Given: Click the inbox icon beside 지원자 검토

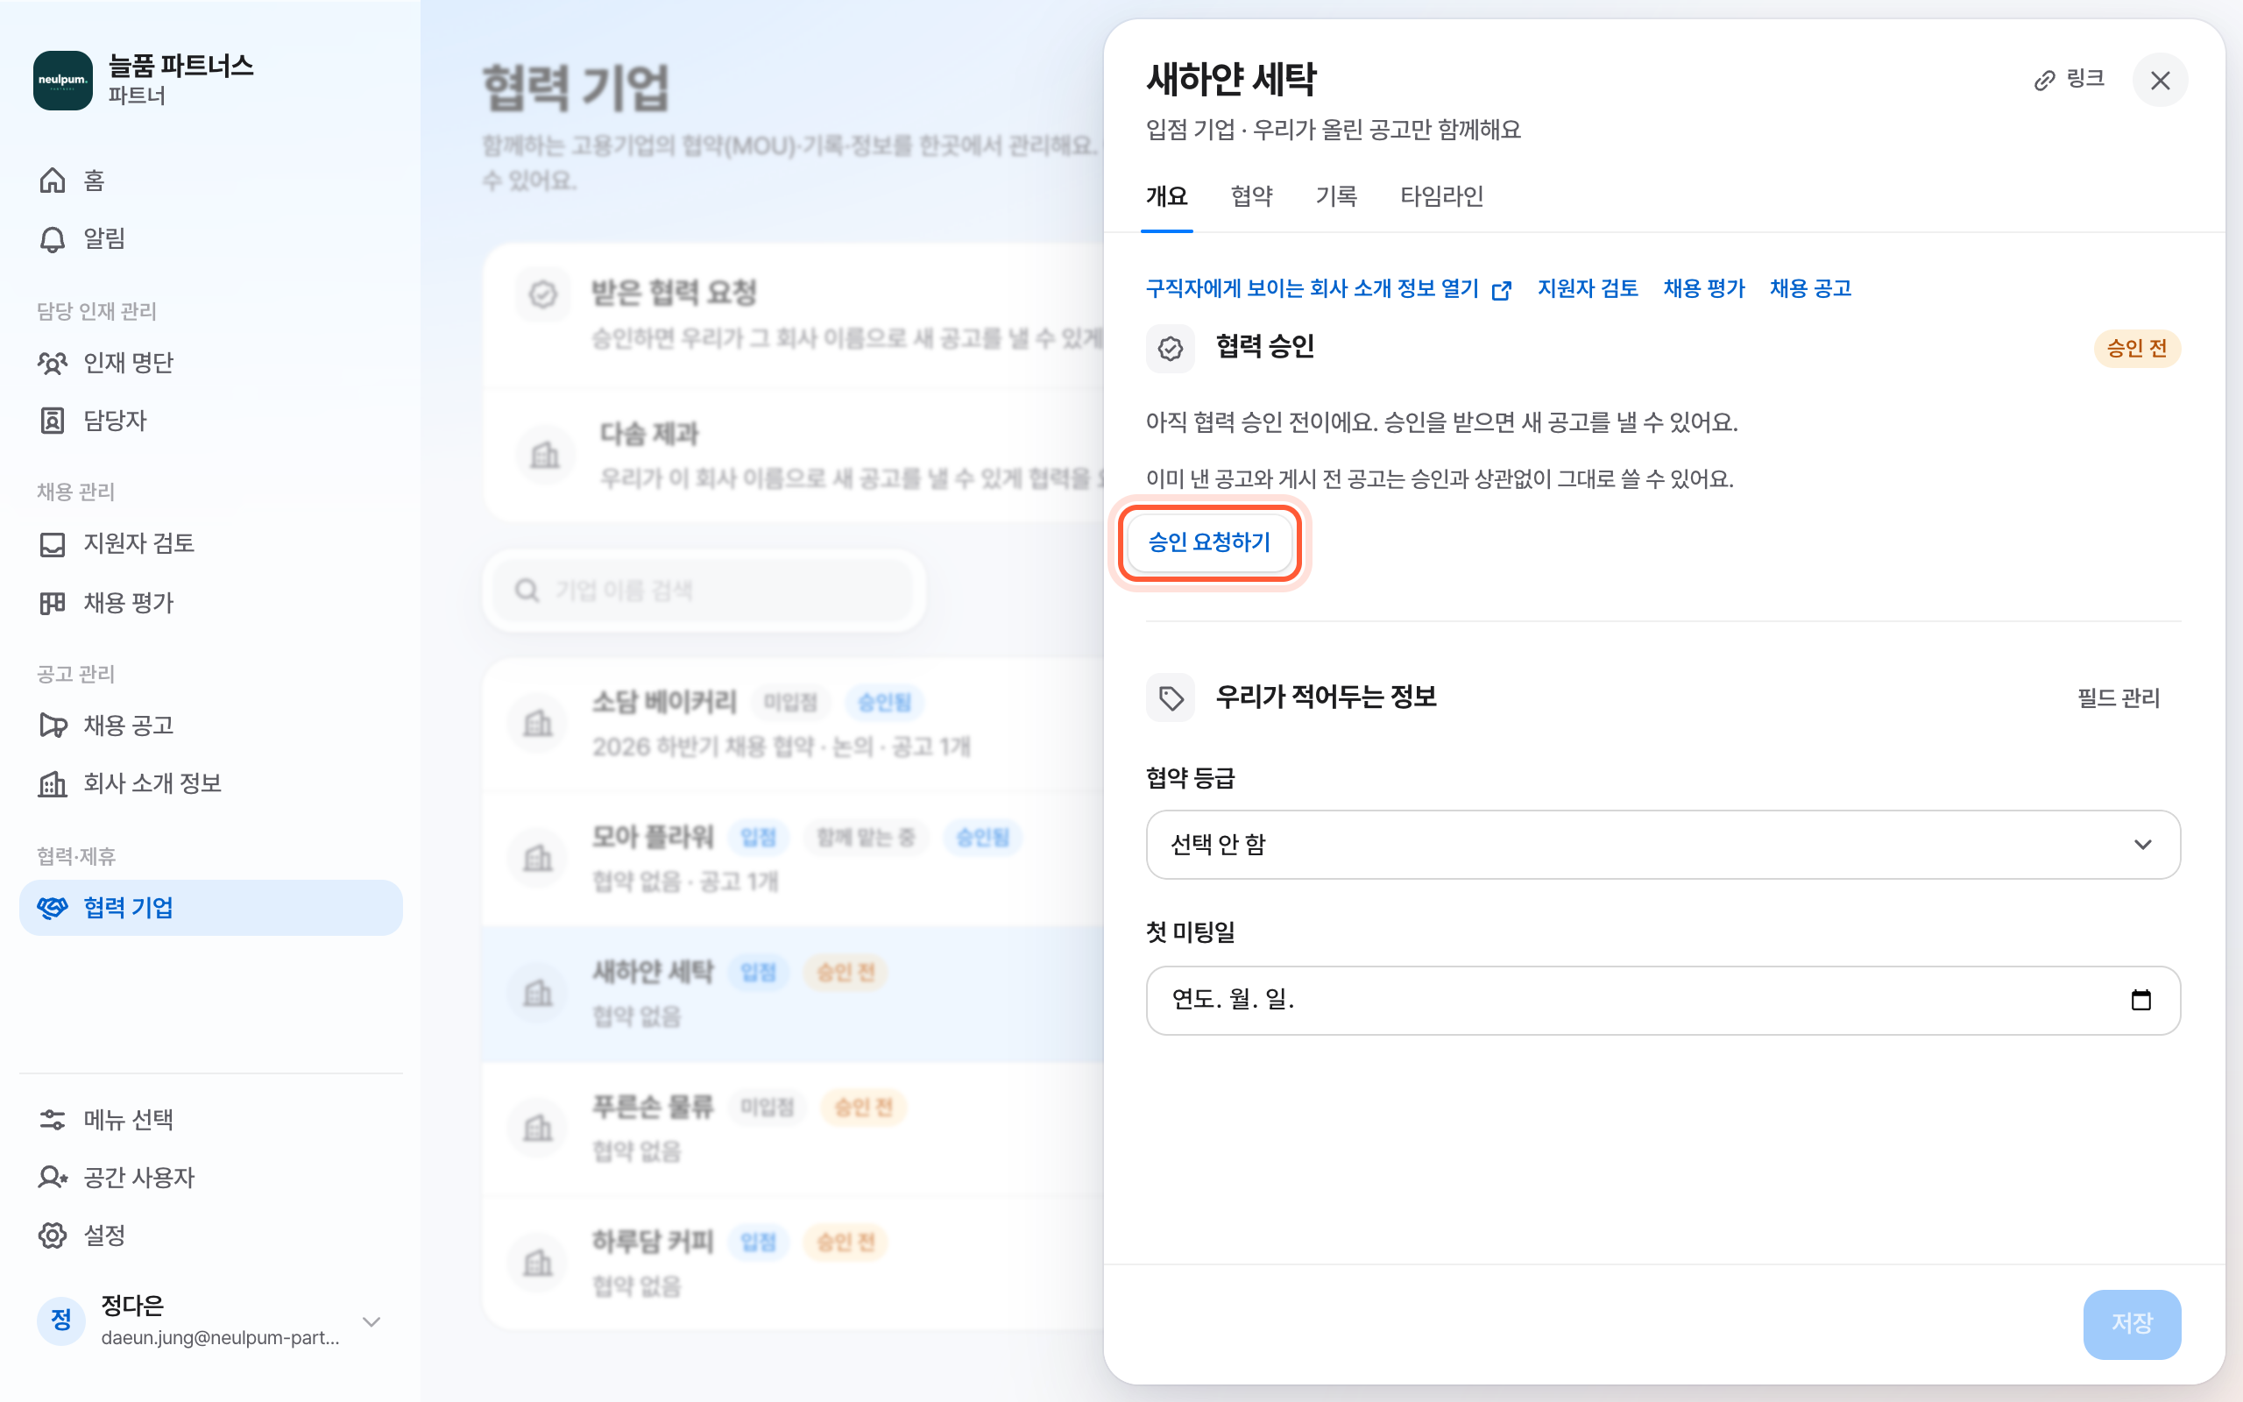Looking at the screenshot, I should pyautogui.click(x=53, y=544).
